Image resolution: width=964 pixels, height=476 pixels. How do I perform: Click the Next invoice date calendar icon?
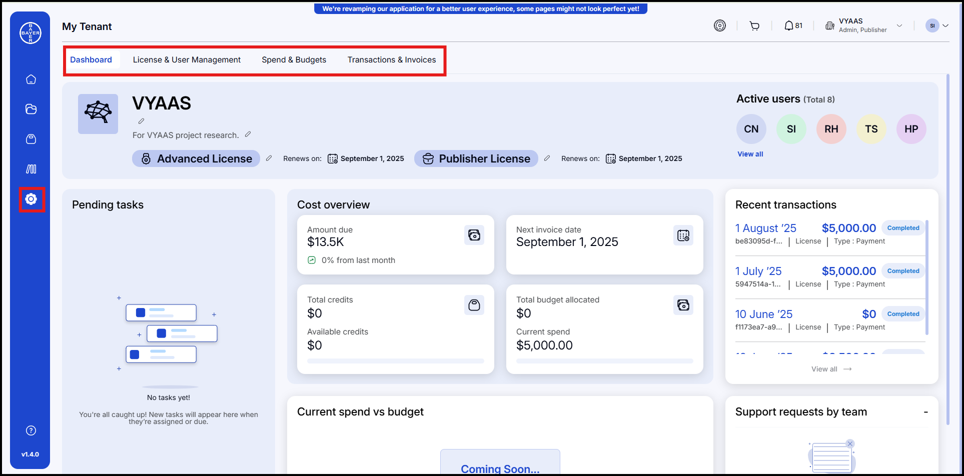tap(683, 235)
